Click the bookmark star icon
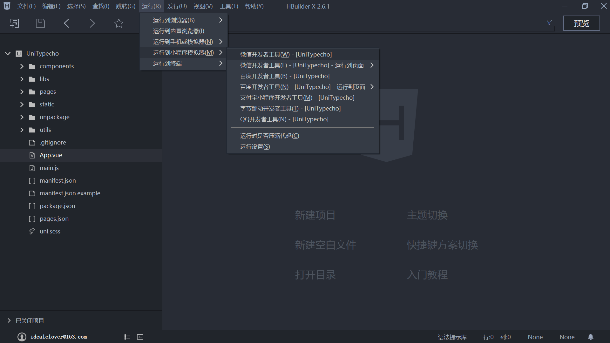This screenshot has height=343, width=610. (x=119, y=23)
